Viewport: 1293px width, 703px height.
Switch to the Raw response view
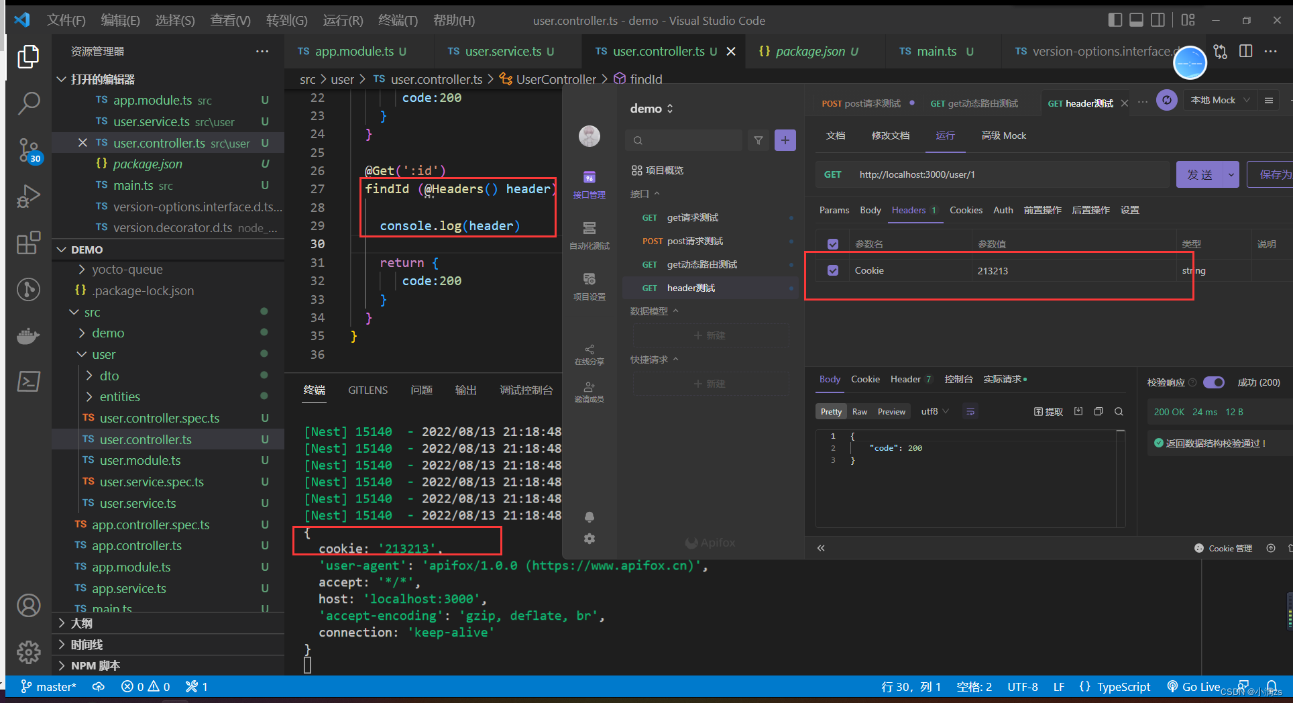tap(860, 412)
